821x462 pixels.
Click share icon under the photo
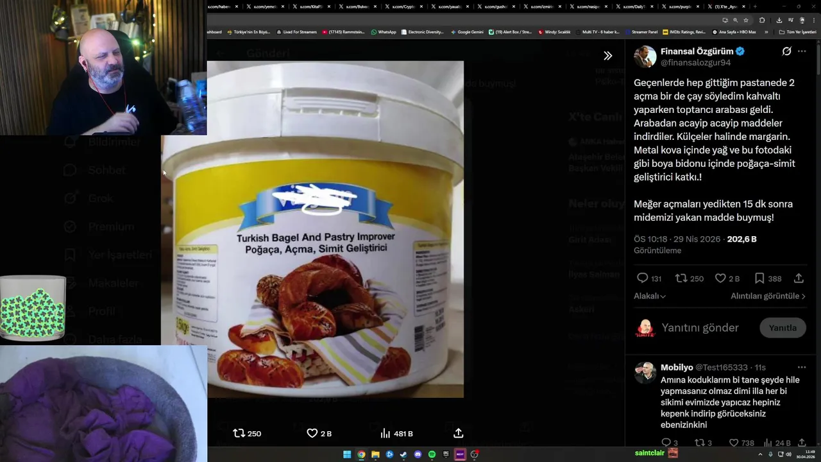(458, 433)
